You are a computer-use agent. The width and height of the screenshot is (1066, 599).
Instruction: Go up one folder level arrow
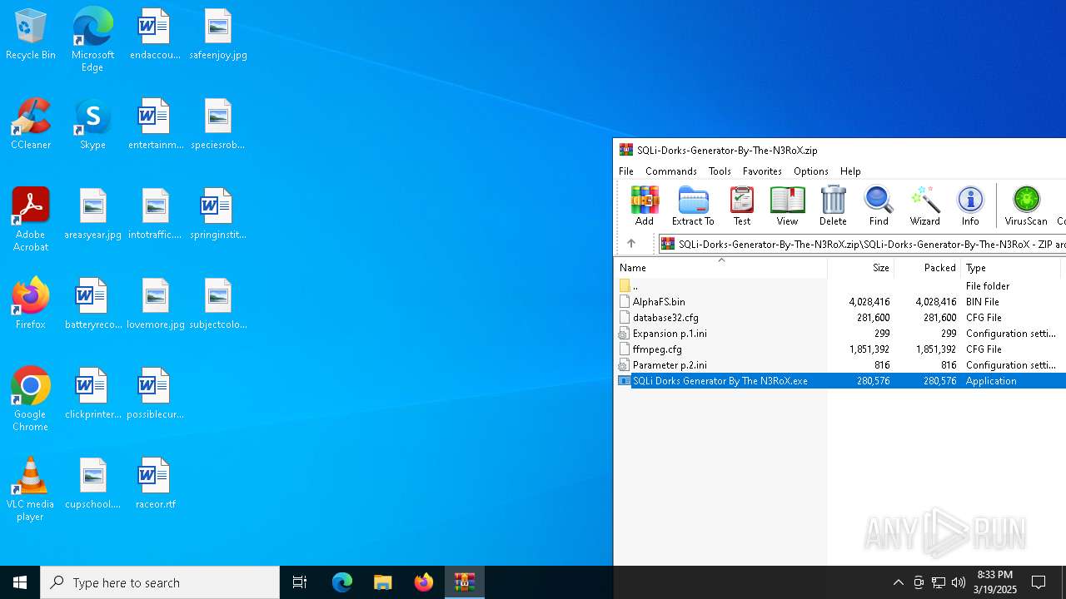[x=631, y=244]
